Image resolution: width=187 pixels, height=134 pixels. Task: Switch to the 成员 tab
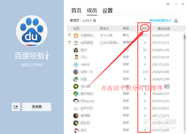coord(92,10)
